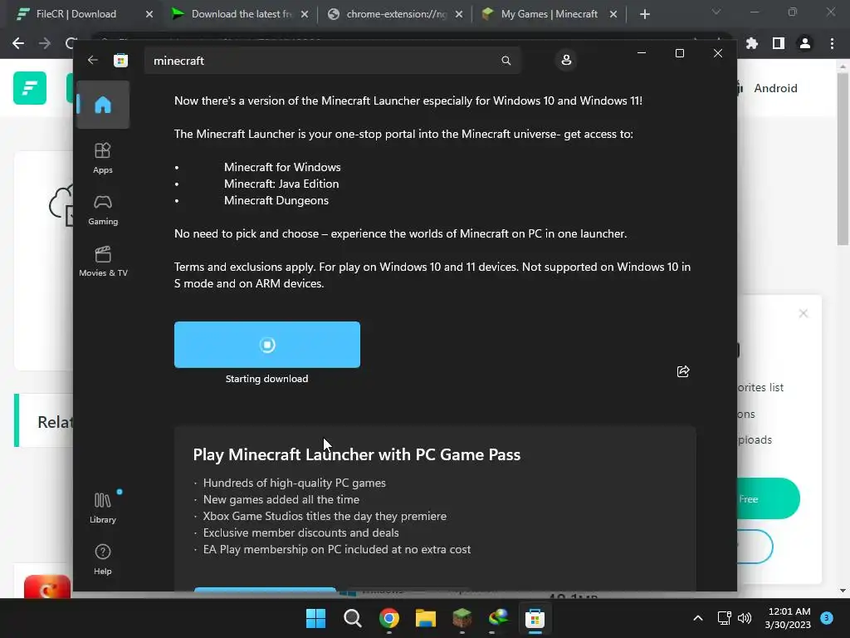This screenshot has height=638, width=850.
Task: Open Movies & TV in the sidebar
Action: tap(103, 262)
